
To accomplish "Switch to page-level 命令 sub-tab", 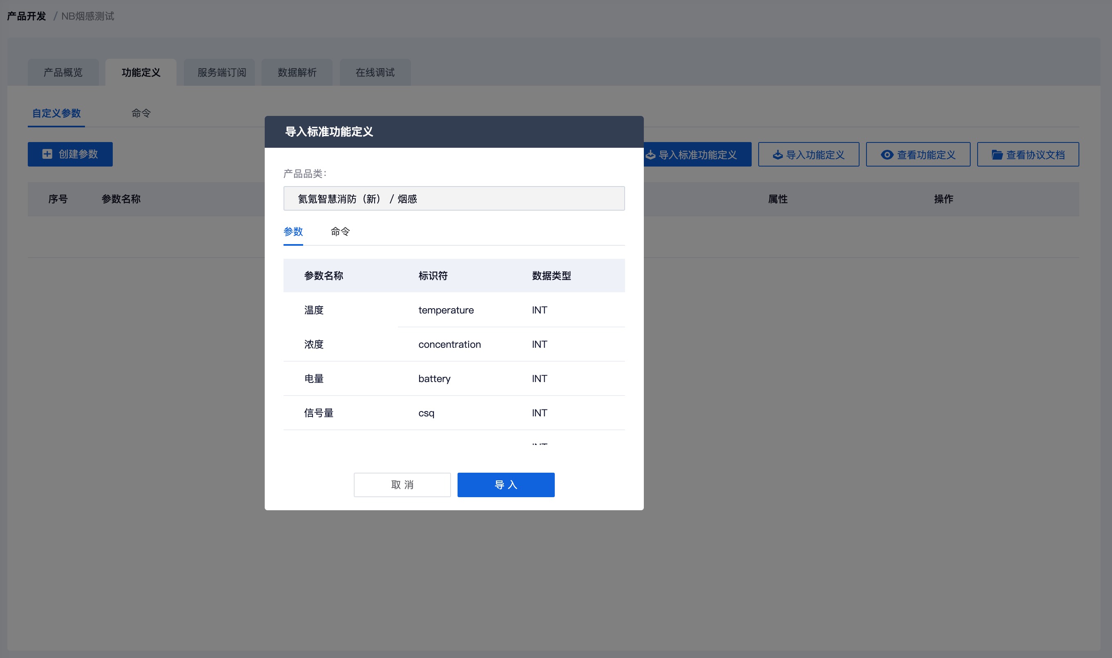I will [141, 113].
